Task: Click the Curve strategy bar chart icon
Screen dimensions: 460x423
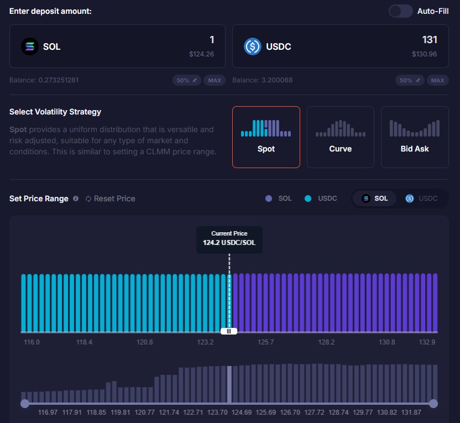Action: click(x=340, y=128)
